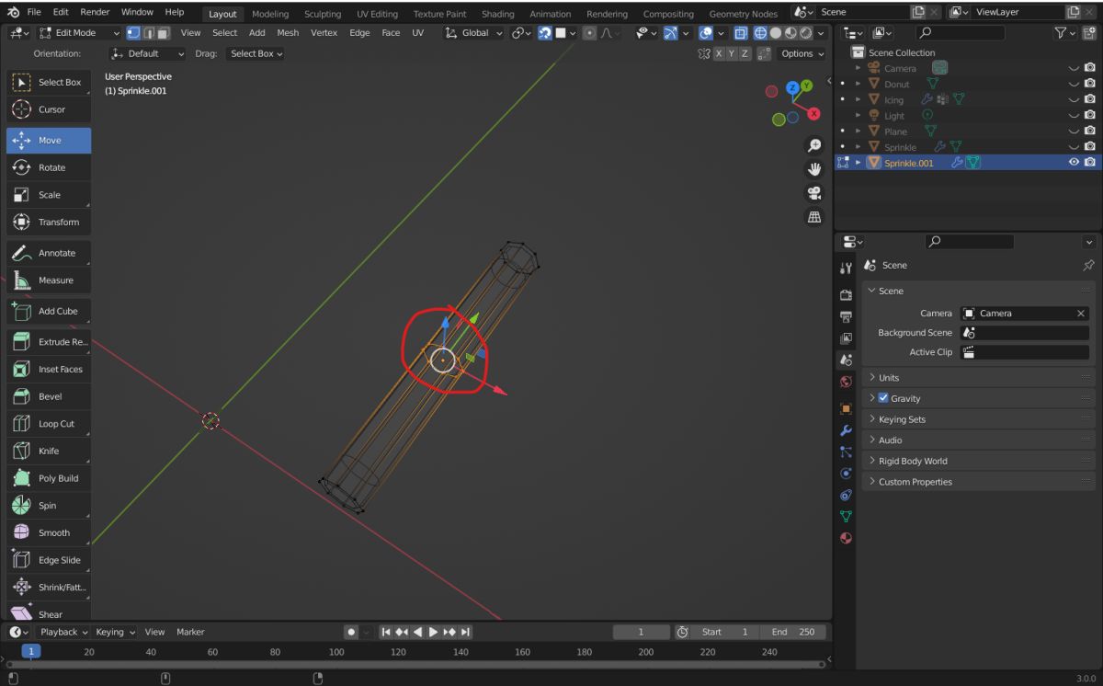Open the Edit Mode dropdown
Viewport: 1103px width, 686px height.
click(77, 32)
